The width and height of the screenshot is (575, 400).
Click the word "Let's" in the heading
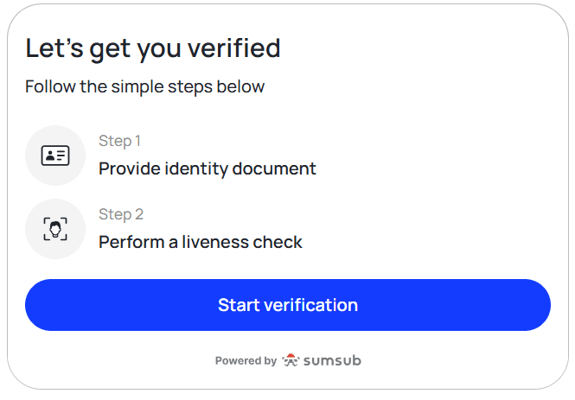[x=53, y=48]
